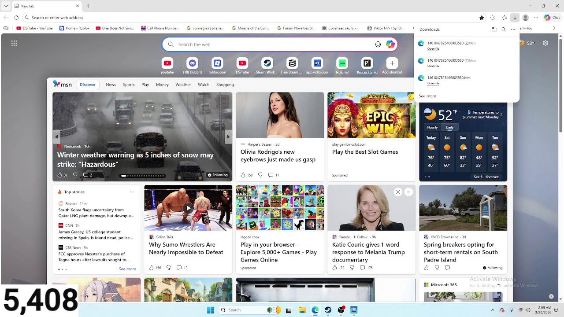Viewport: 564px width, 317px height.
Task: Click the favorite star in address bar
Action: pos(482,18)
